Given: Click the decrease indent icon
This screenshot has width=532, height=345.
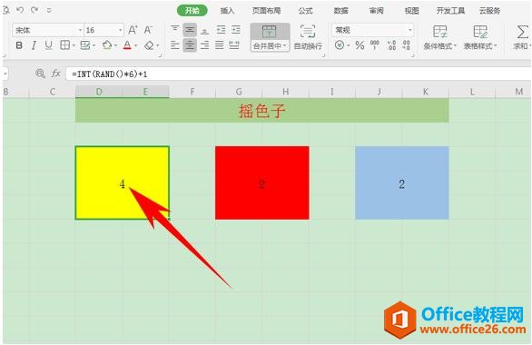Looking at the screenshot, I should pos(221,30).
